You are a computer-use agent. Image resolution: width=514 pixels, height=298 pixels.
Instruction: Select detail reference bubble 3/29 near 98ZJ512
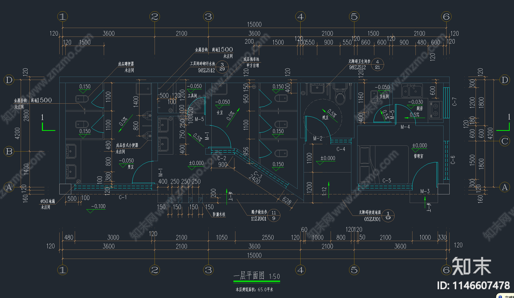point(222,67)
